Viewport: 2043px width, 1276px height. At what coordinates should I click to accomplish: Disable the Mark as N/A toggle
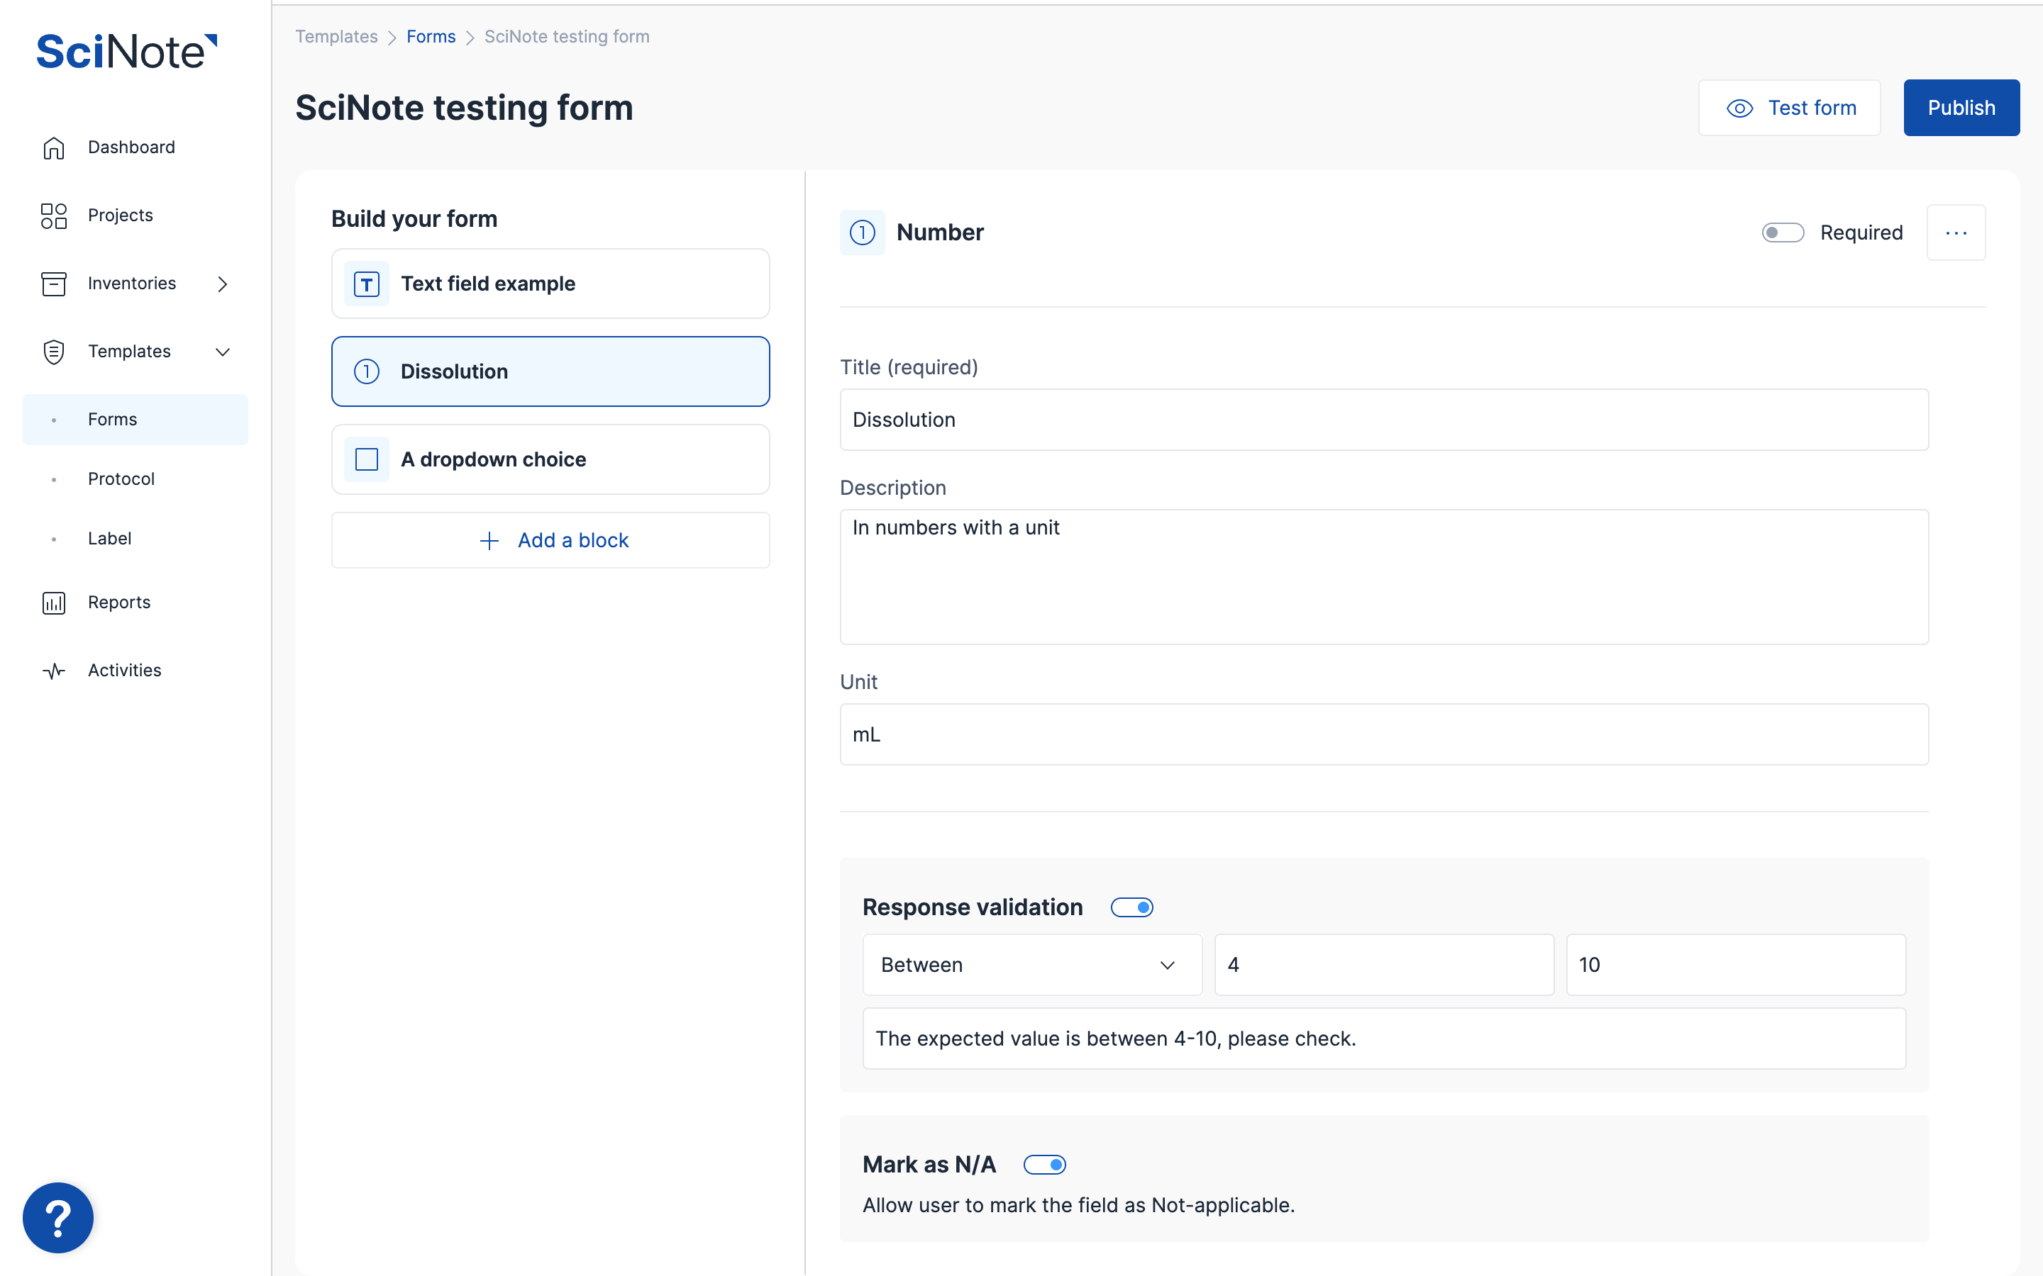pyautogui.click(x=1044, y=1165)
